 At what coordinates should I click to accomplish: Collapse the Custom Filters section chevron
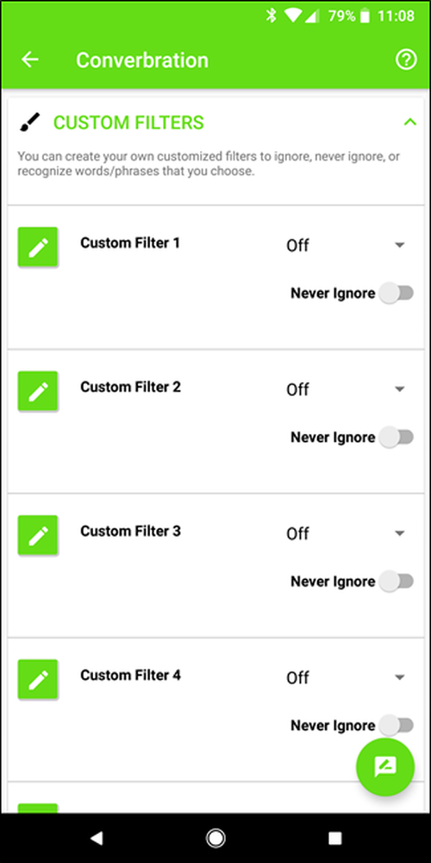coord(410,123)
